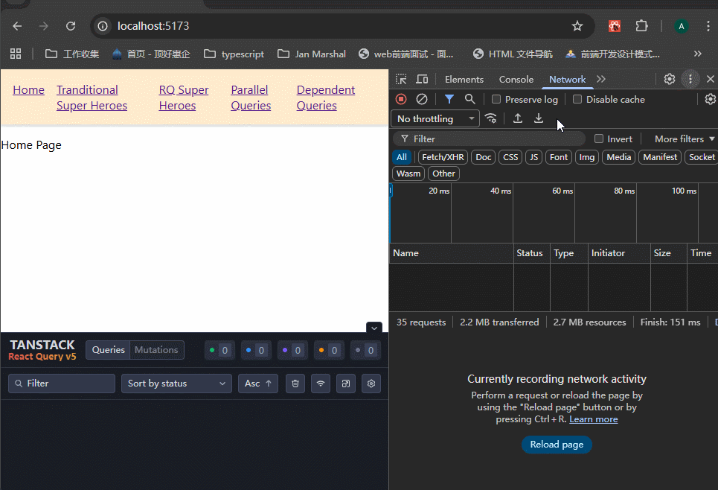Click the inspect element picker icon

coord(401,79)
